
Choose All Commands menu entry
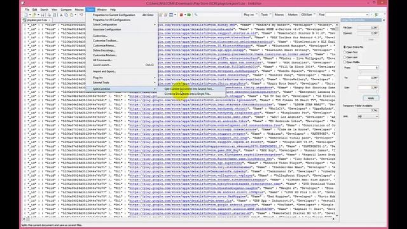click(x=122, y=60)
